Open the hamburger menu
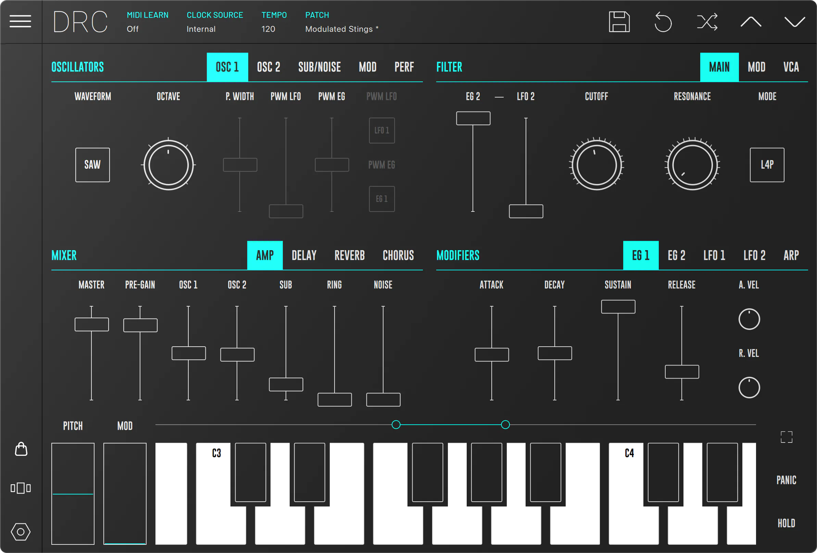Image resolution: width=817 pixels, height=553 pixels. click(x=21, y=22)
